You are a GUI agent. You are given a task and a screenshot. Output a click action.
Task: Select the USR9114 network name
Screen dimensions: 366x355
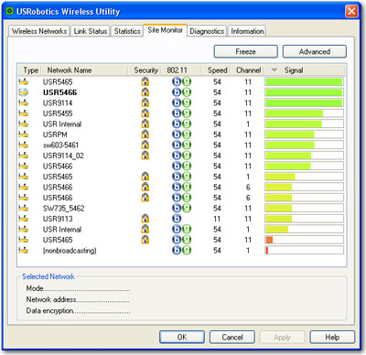[x=58, y=102]
